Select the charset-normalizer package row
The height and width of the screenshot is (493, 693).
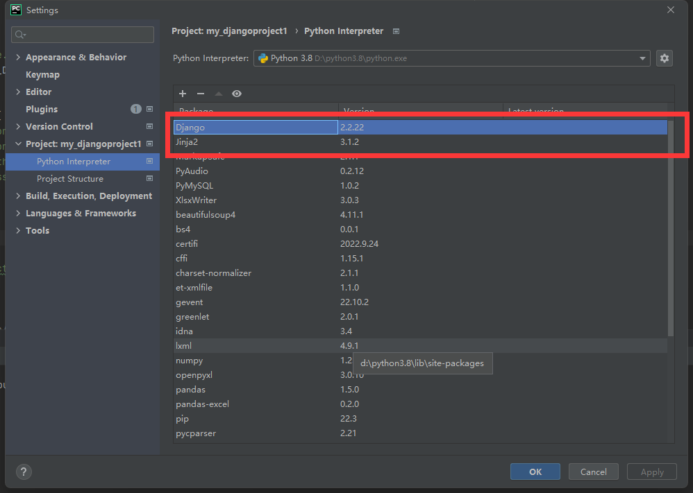coord(420,273)
